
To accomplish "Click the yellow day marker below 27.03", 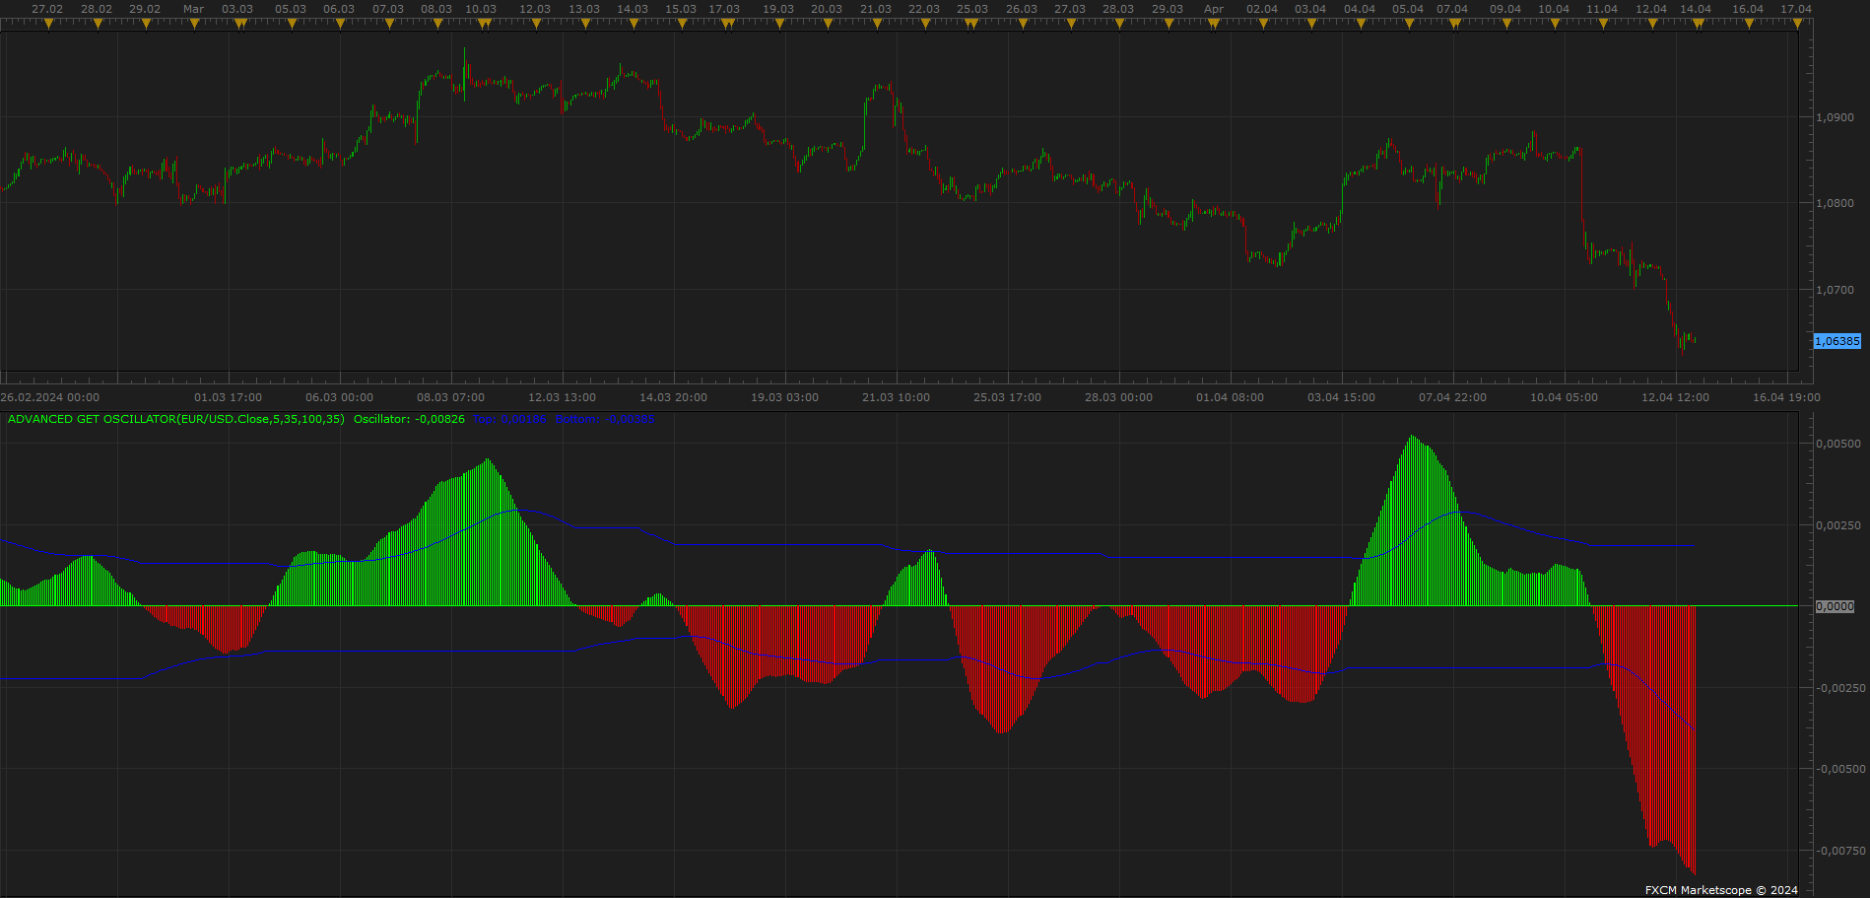I will click(x=1070, y=24).
